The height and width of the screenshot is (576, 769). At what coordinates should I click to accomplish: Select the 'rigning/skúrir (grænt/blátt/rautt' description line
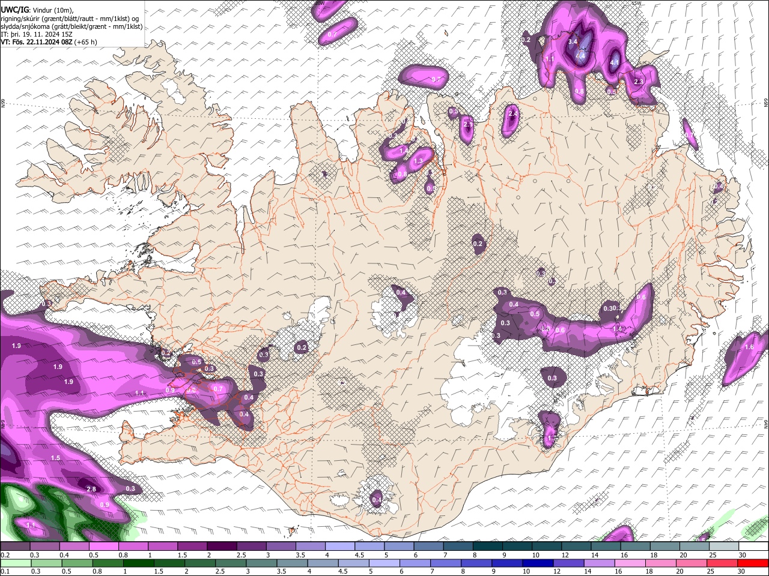tap(70, 18)
